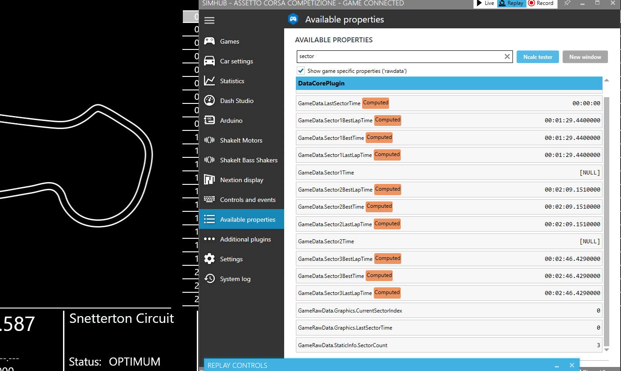The height and width of the screenshot is (371, 621).
Task: Select Replay mode
Action: click(x=511, y=3)
